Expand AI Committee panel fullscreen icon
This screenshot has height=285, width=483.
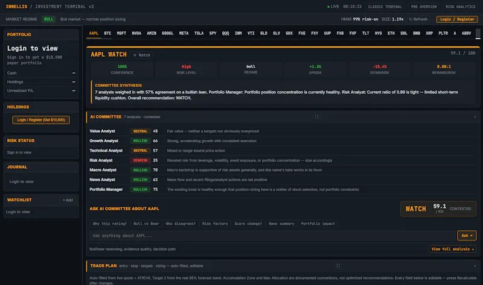pyautogui.click(x=316, y=117)
